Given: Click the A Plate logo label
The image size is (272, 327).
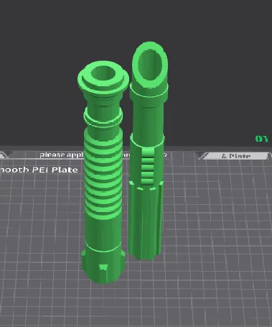Looking at the screenshot, I should [235, 156].
